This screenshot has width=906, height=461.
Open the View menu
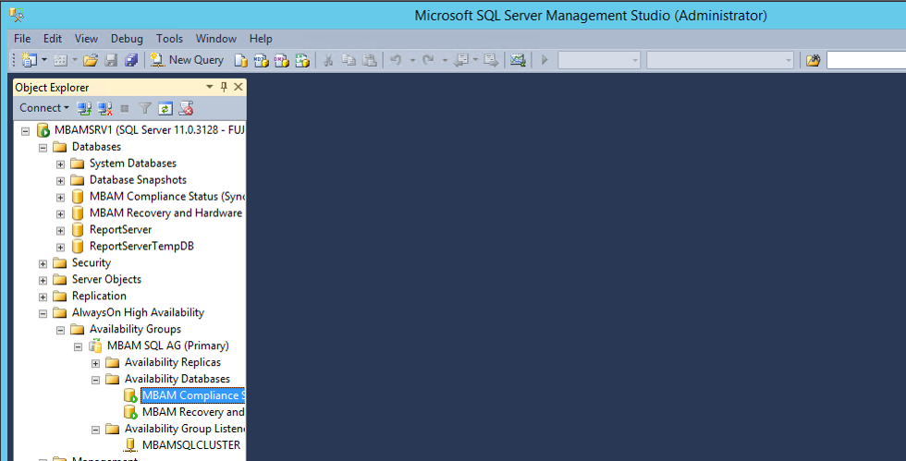(x=86, y=39)
